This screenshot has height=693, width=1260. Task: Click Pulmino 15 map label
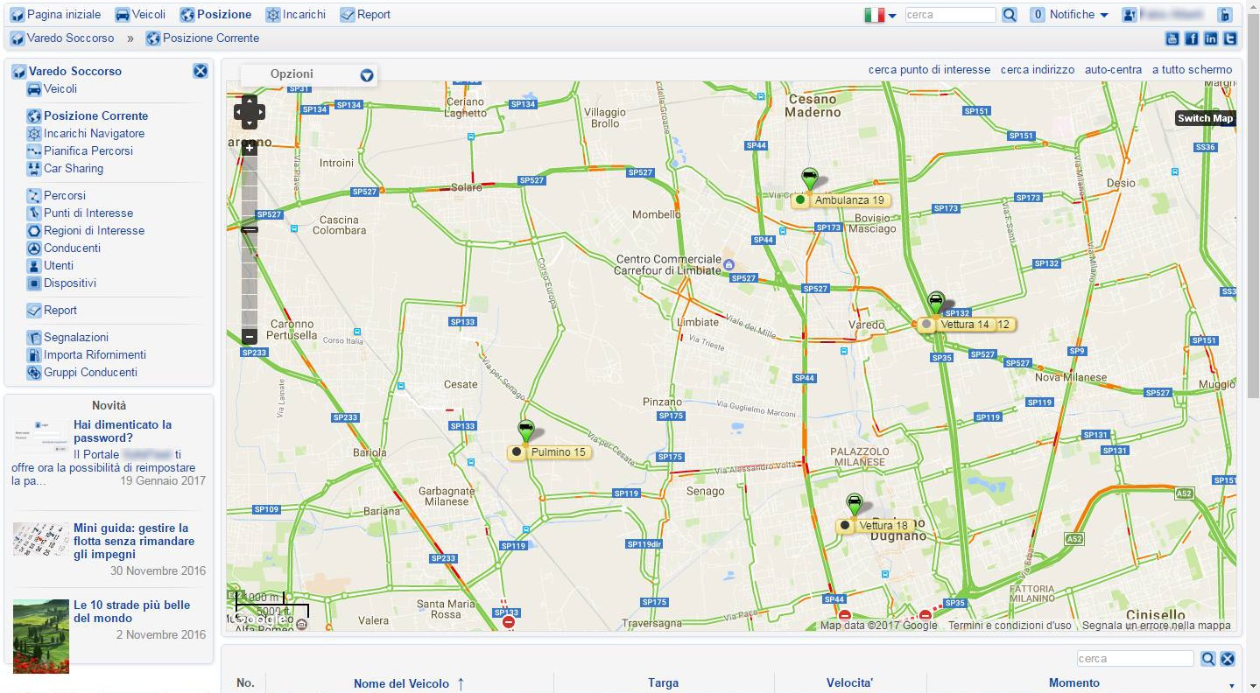550,452
